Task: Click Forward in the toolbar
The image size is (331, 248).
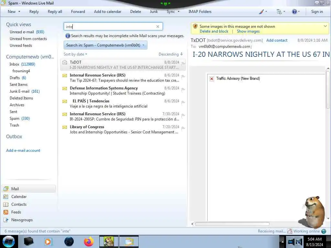Action: [x=78, y=12]
